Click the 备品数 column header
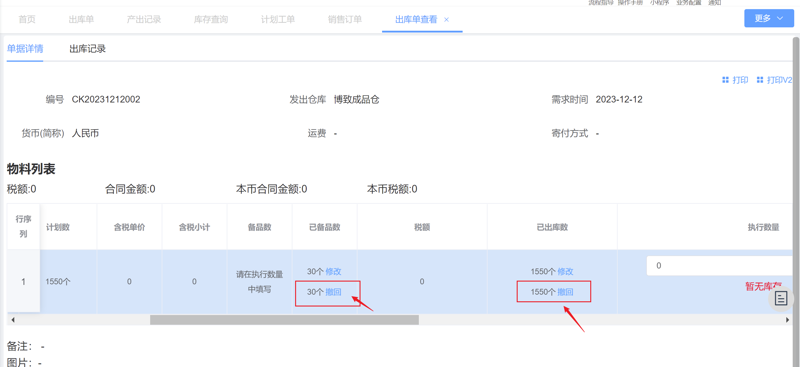This screenshot has height=367, width=800. pyautogui.click(x=259, y=227)
